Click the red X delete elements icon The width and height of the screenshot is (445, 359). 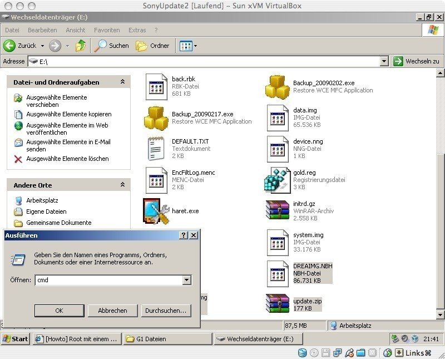click(18, 159)
